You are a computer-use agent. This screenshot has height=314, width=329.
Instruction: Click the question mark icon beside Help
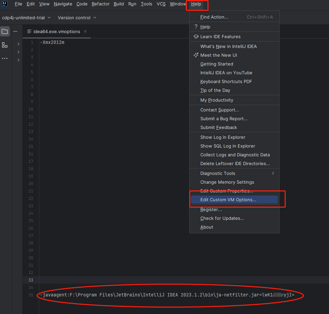(196, 27)
